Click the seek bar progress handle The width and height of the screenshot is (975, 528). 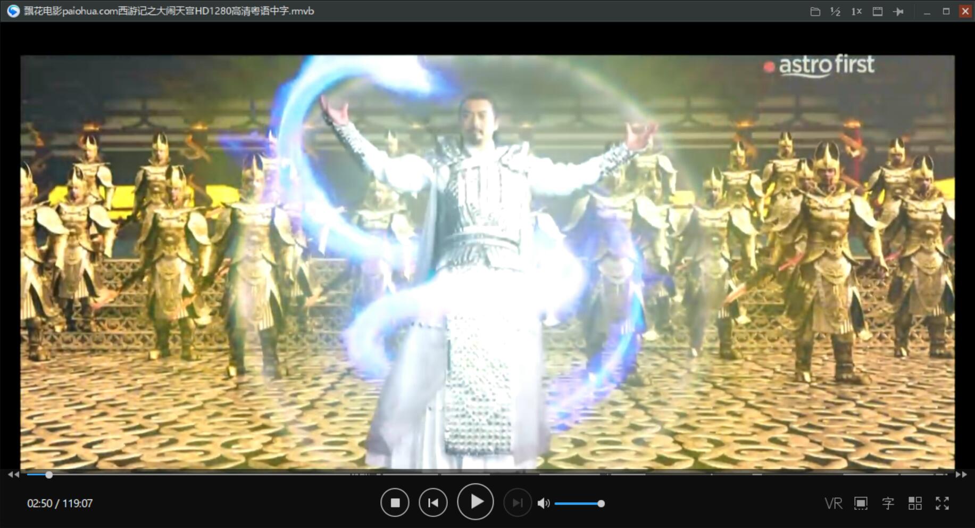pos(49,475)
